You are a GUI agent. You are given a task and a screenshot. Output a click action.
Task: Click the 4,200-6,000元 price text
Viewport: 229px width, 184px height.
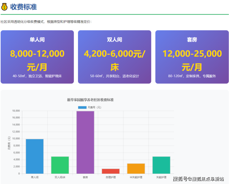(114, 53)
